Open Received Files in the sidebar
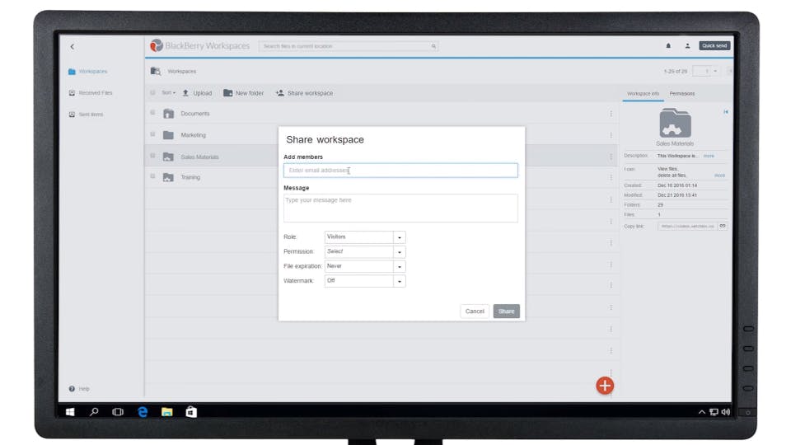791x445 pixels. (x=91, y=93)
